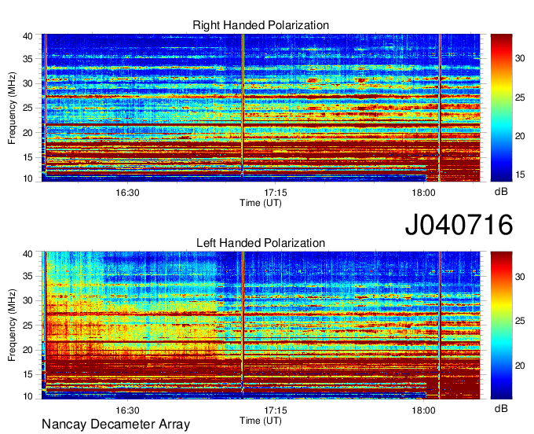The height and width of the screenshot is (434, 534).
Task: Click the 40 MHz tick on bottom plot
Action: (27, 254)
